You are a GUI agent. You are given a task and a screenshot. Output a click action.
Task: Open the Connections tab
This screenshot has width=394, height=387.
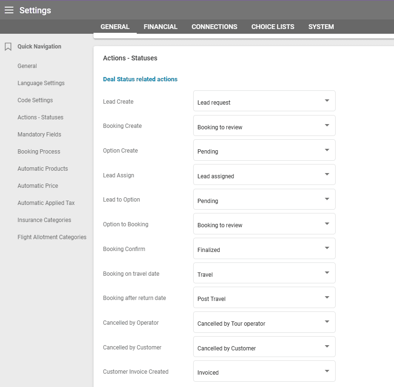click(x=214, y=27)
